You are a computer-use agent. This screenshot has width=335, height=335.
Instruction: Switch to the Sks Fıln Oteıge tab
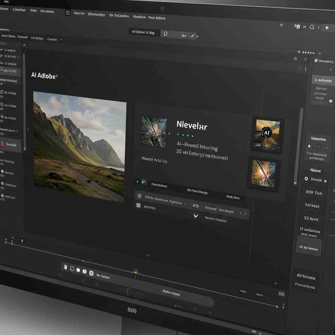(x=197, y=191)
